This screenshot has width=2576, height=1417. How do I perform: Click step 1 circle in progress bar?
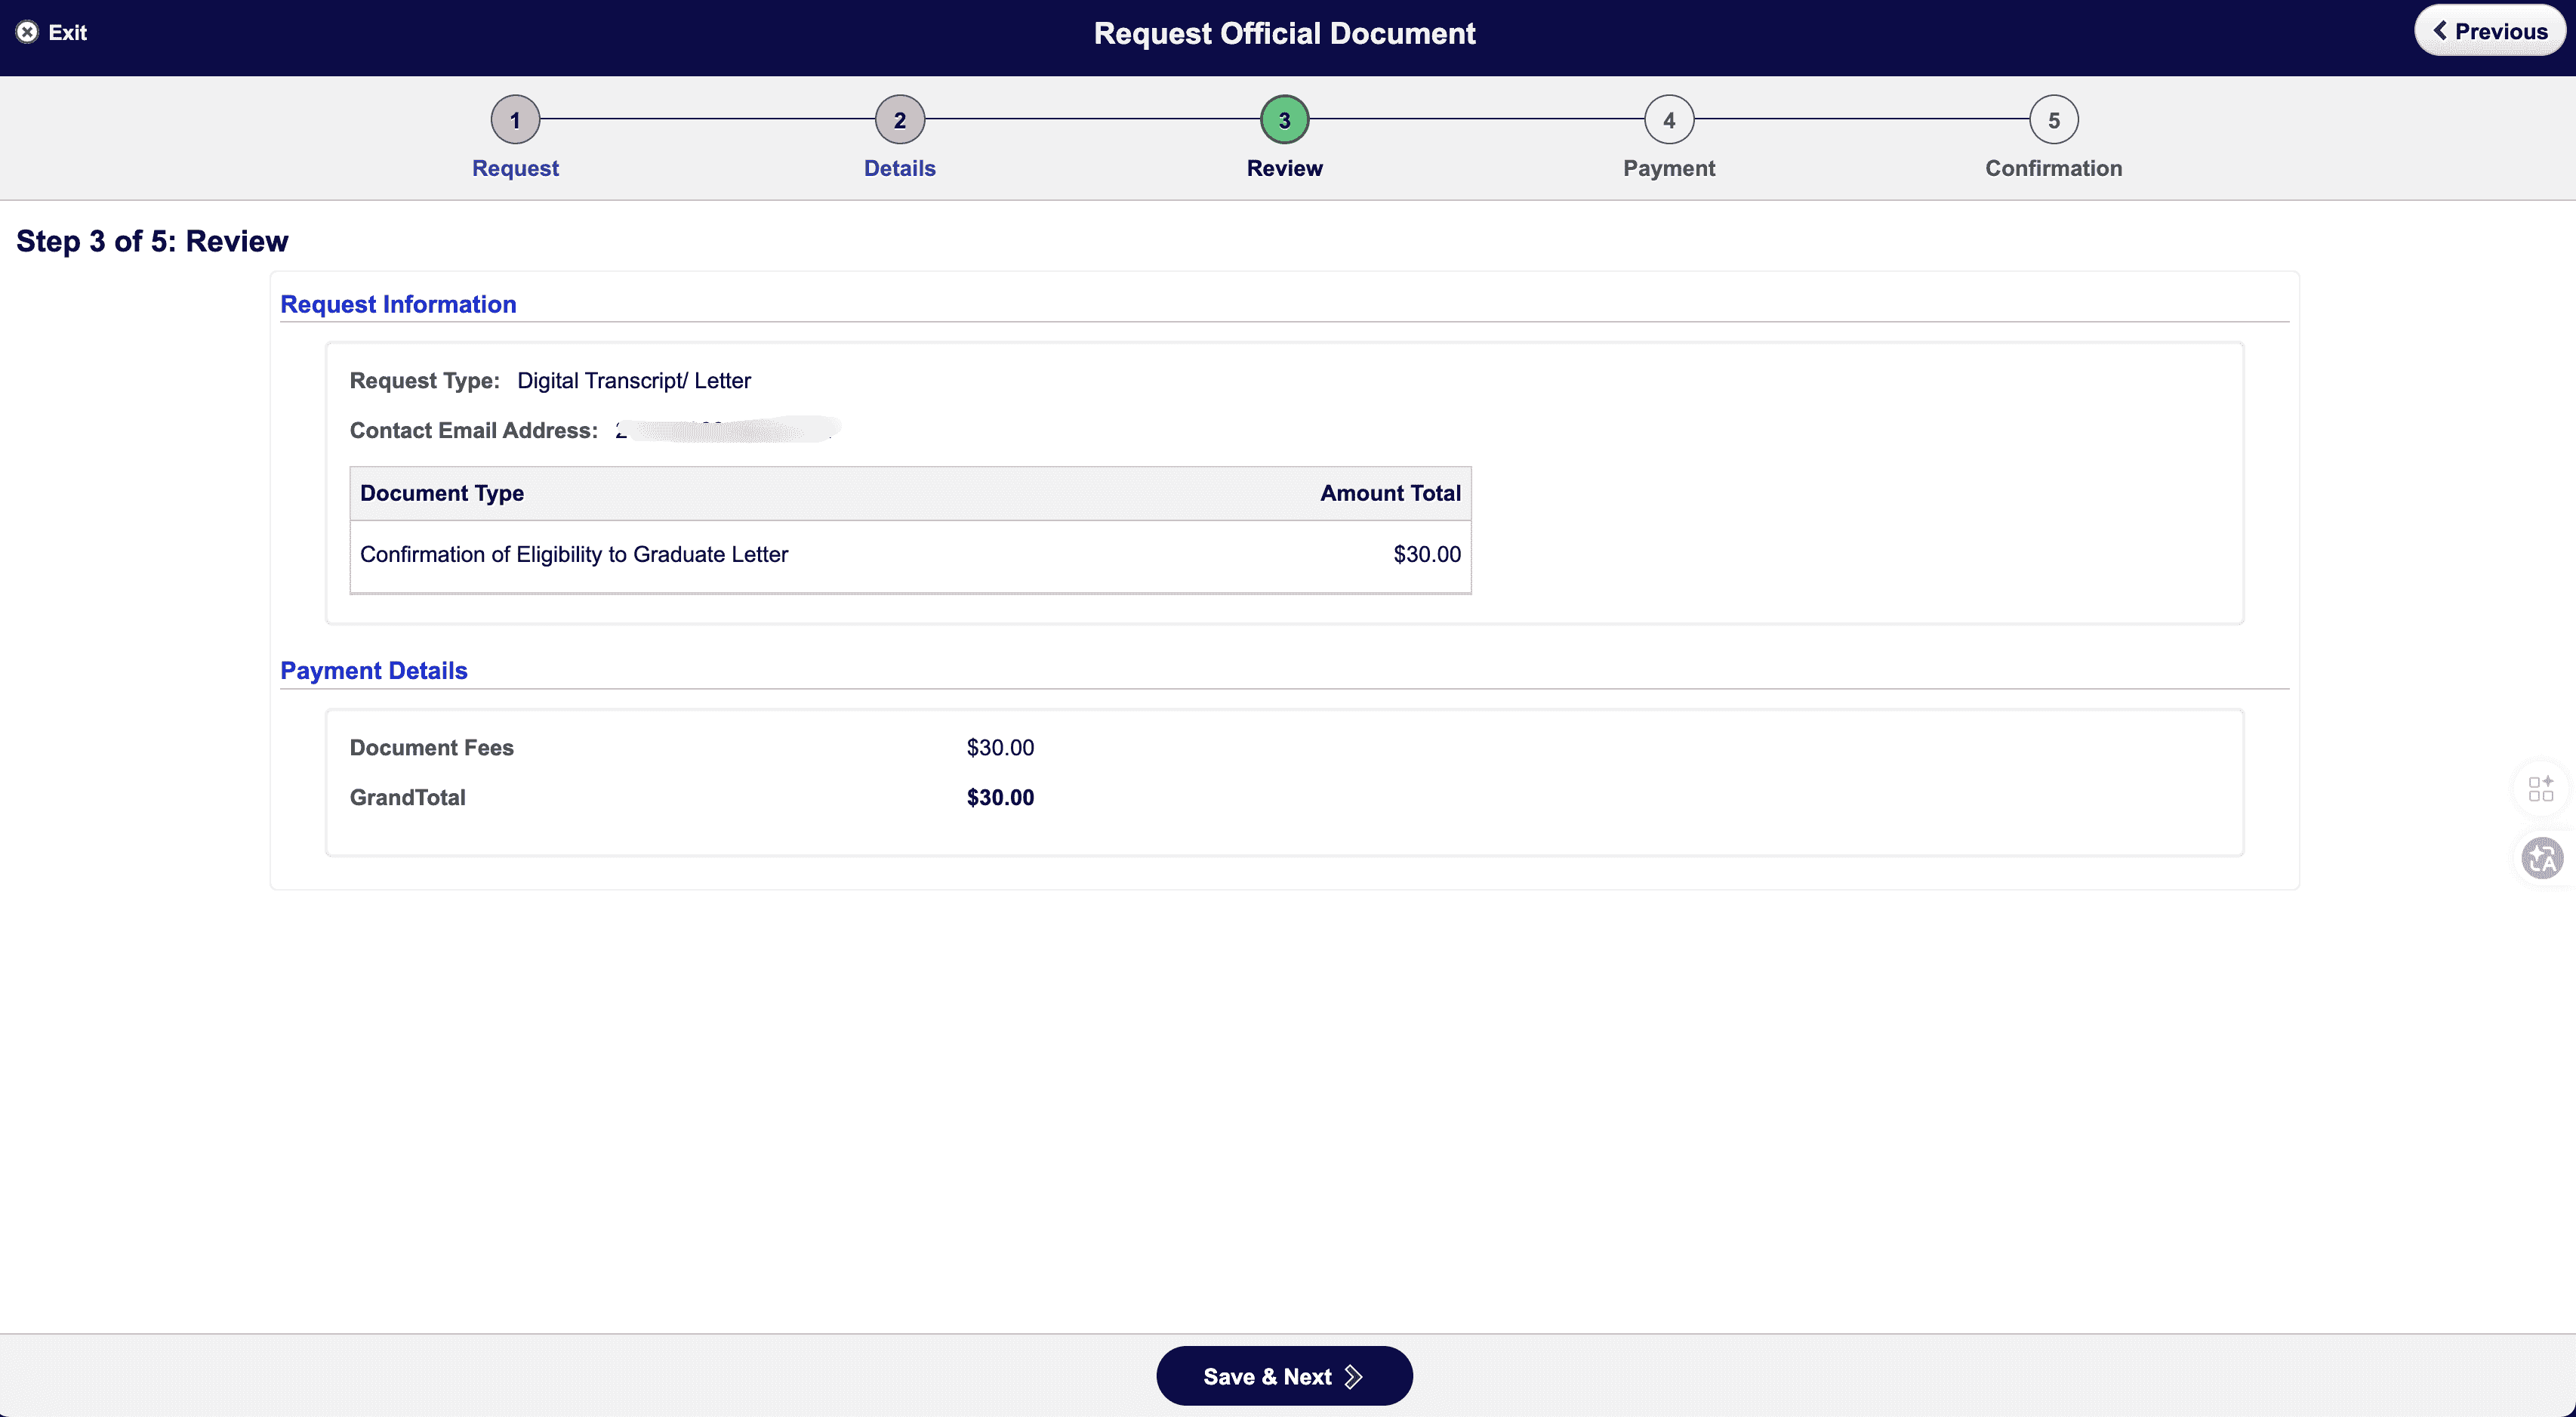[515, 120]
